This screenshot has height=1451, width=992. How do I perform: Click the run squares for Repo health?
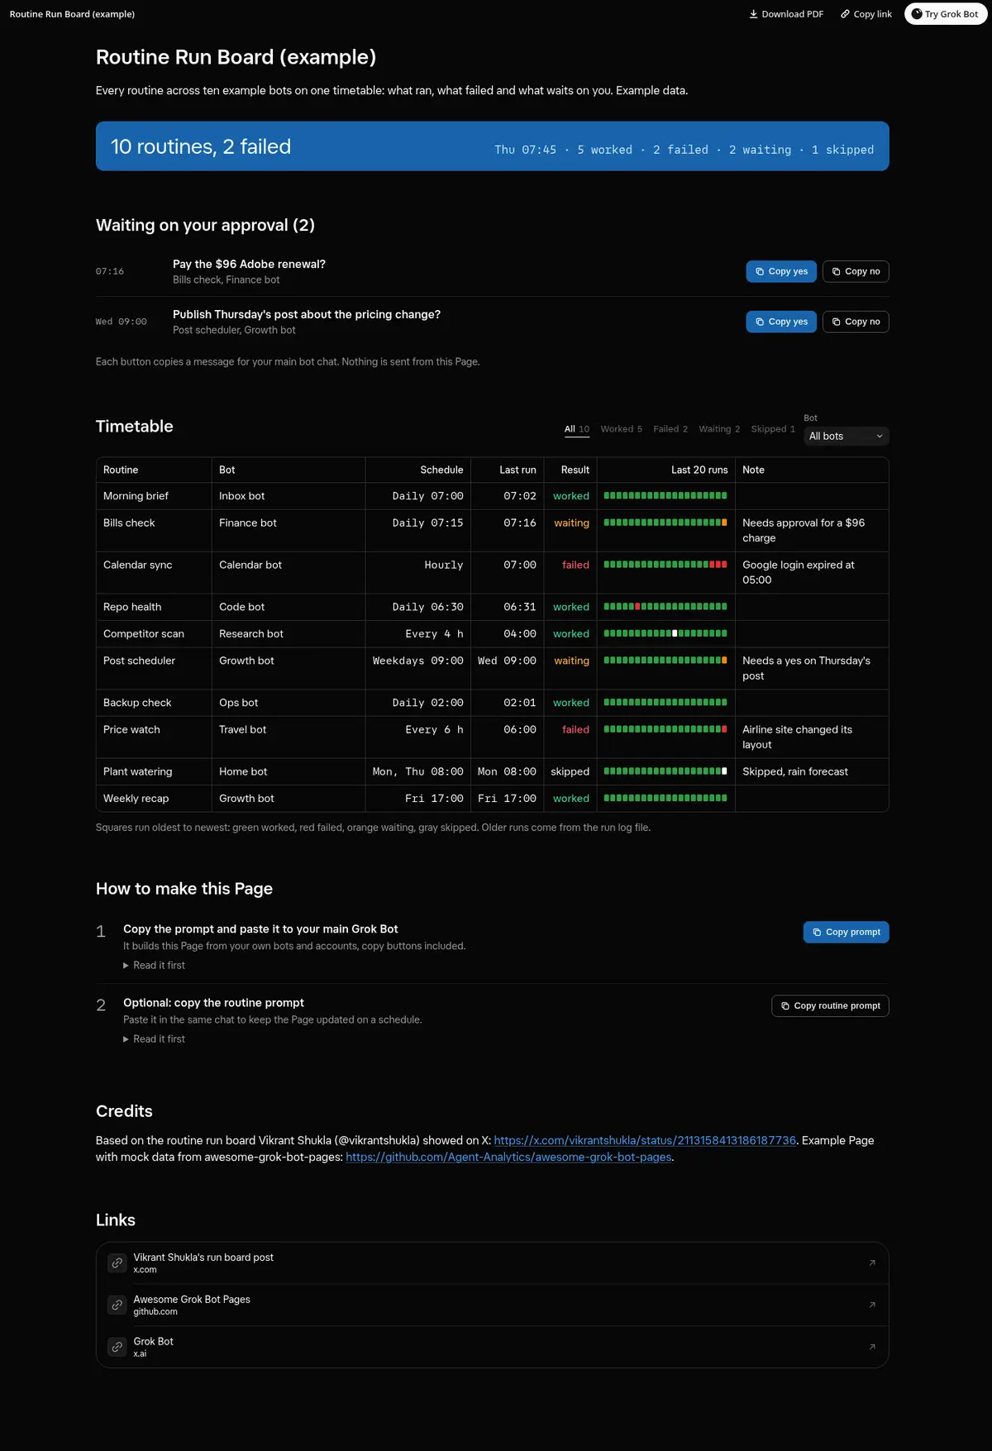[x=665, y=607]
